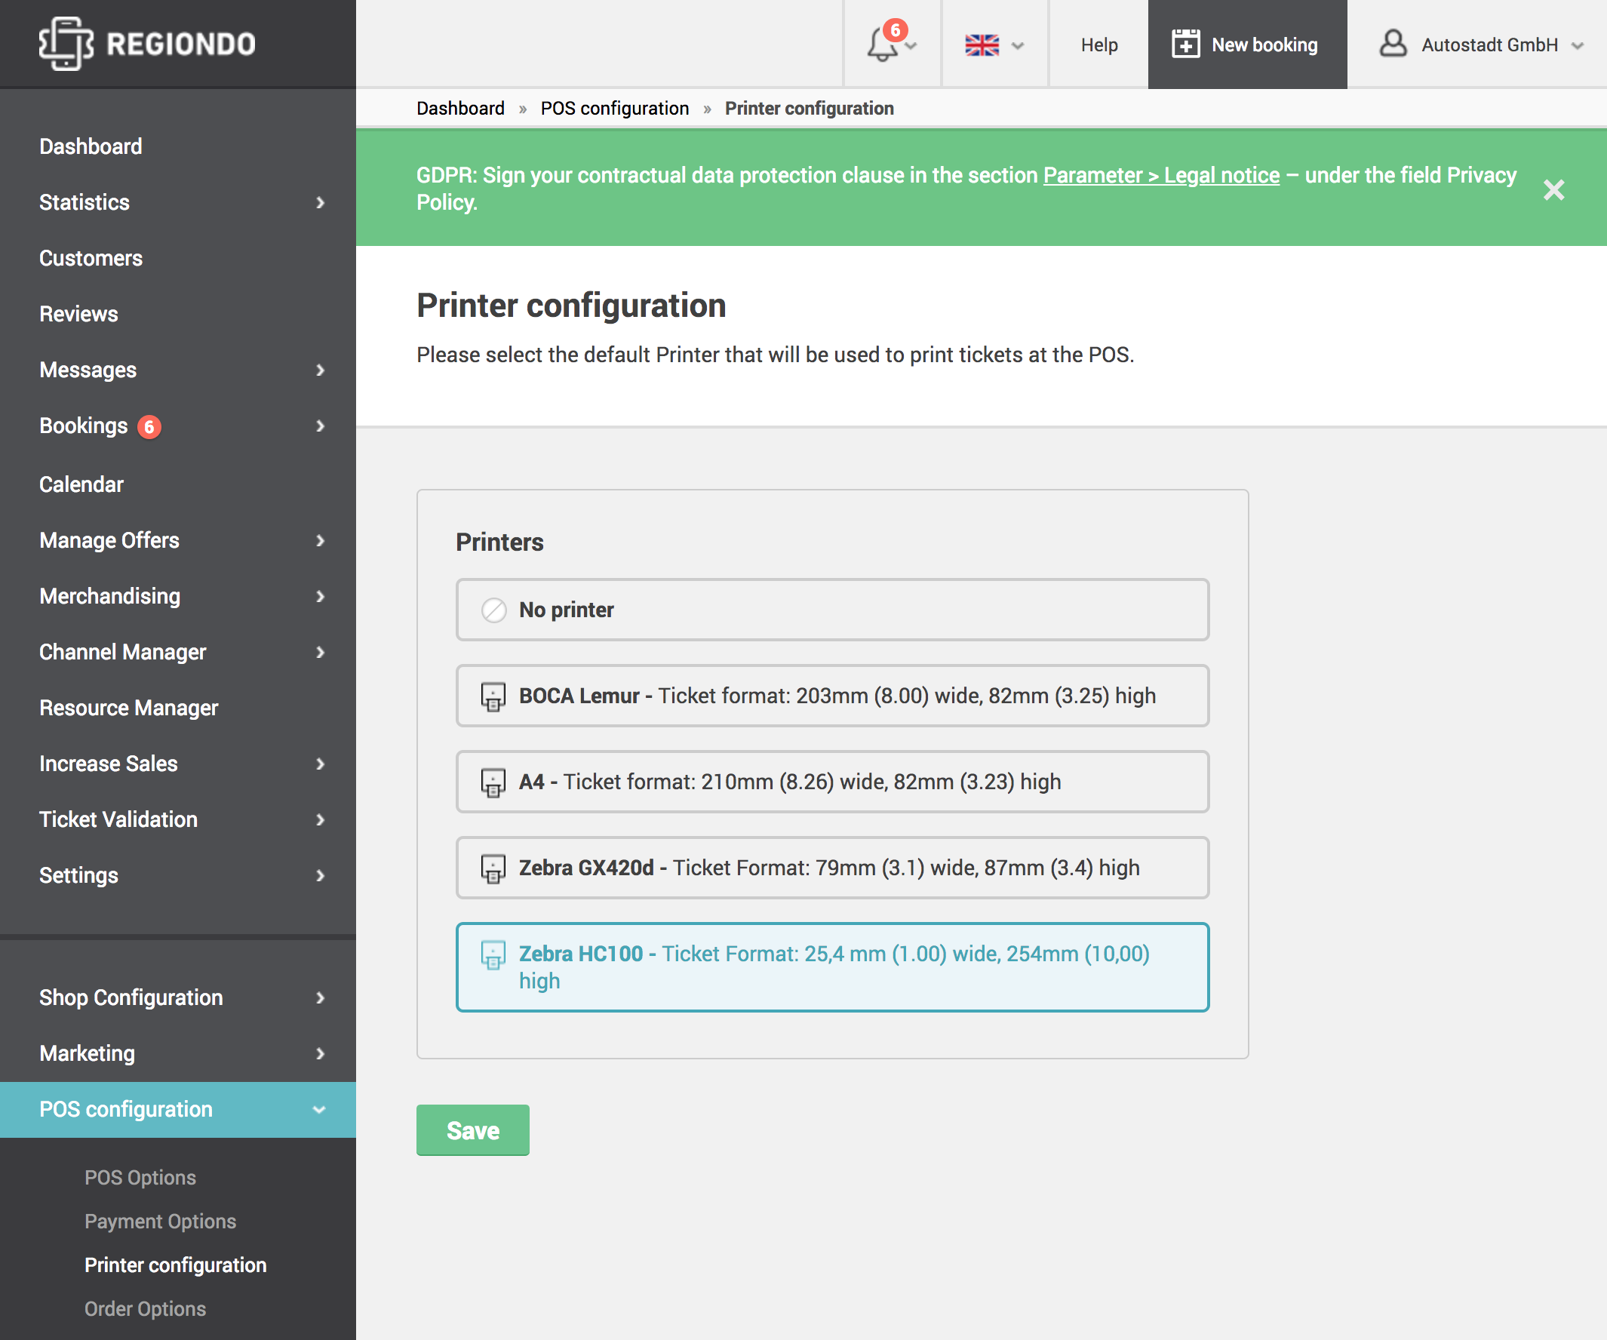Expand the Increase Sales chevron
This screenshot has width=1607, height=1340.
(320, 764)
